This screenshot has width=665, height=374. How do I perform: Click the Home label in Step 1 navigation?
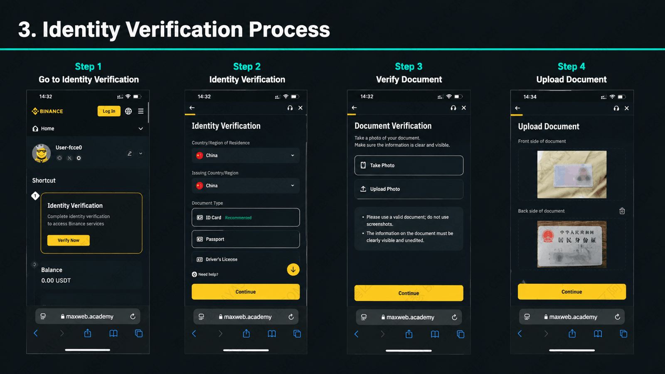[x=47, y=129]
